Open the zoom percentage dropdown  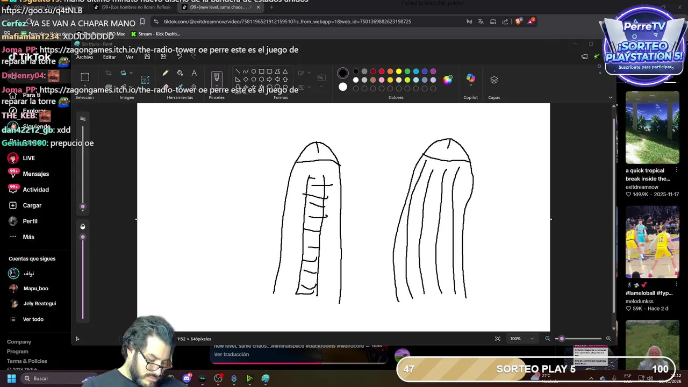(532, 339)
